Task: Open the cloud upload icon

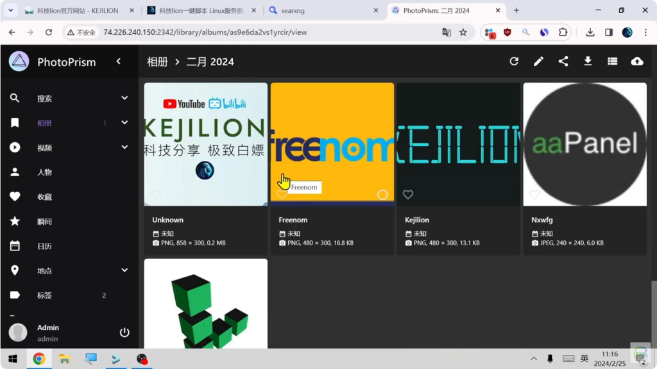Action: [636, 61]
